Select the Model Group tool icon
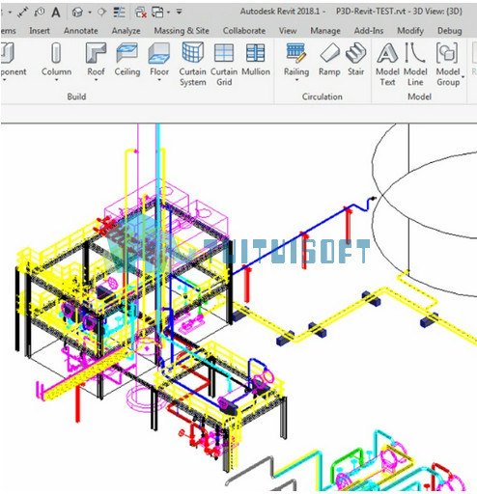 [x=447, y=53]
